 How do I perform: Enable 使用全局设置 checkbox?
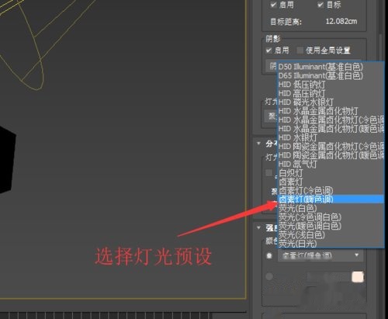(300, 50)
